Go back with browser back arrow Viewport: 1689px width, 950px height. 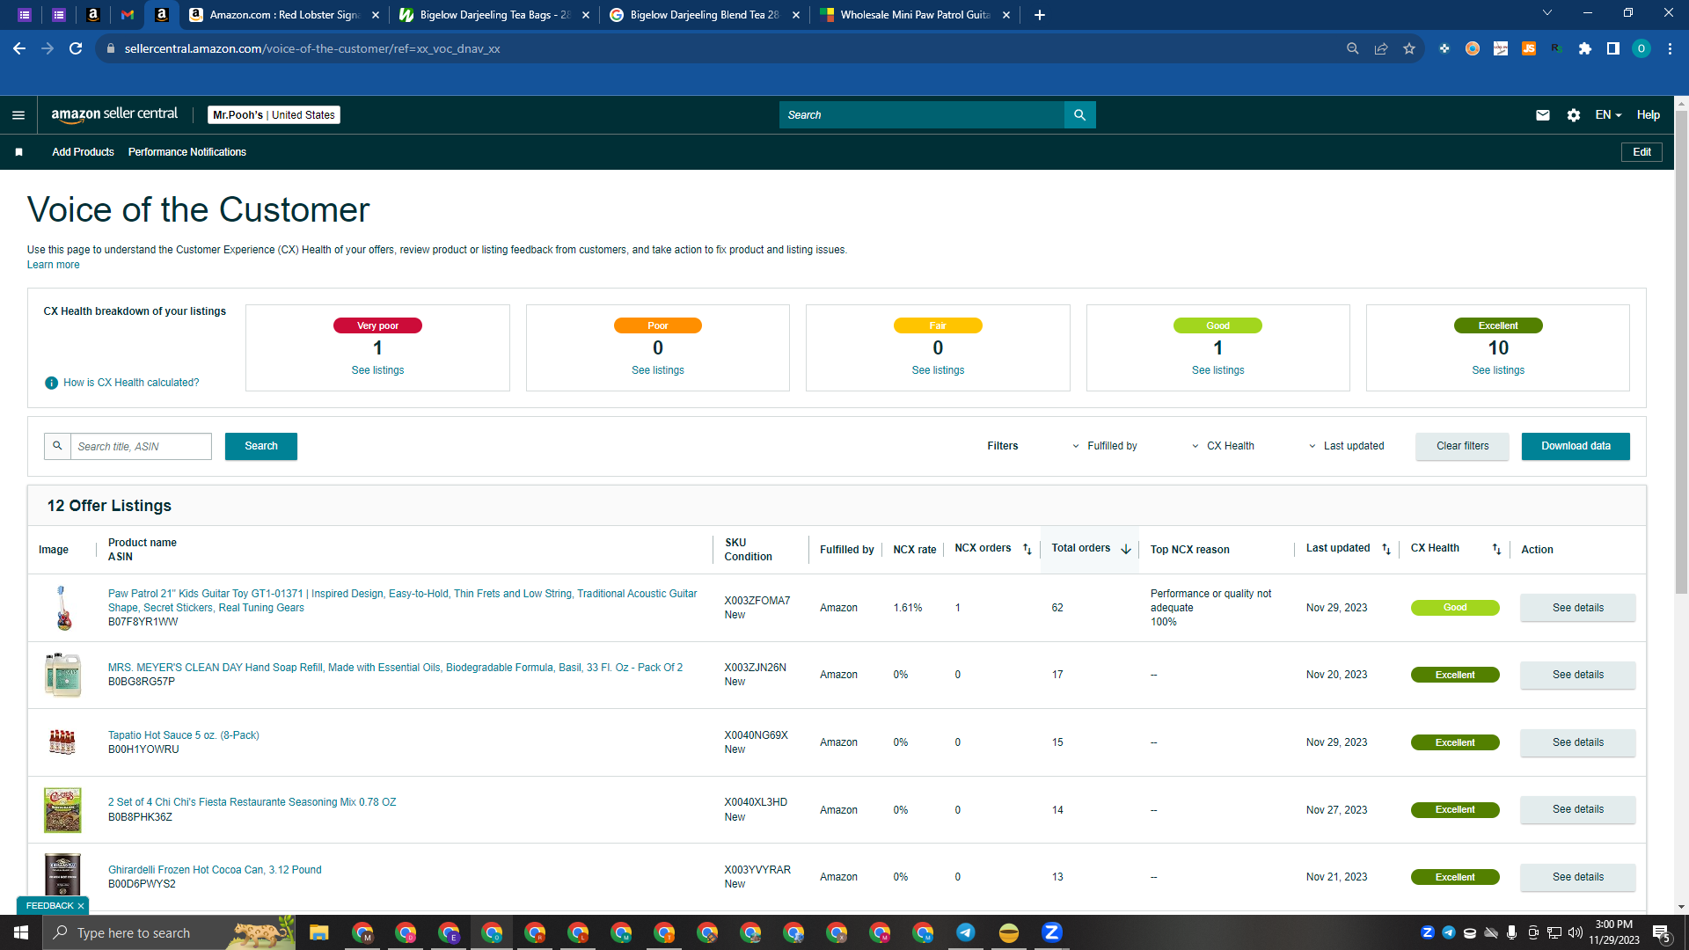19,48
